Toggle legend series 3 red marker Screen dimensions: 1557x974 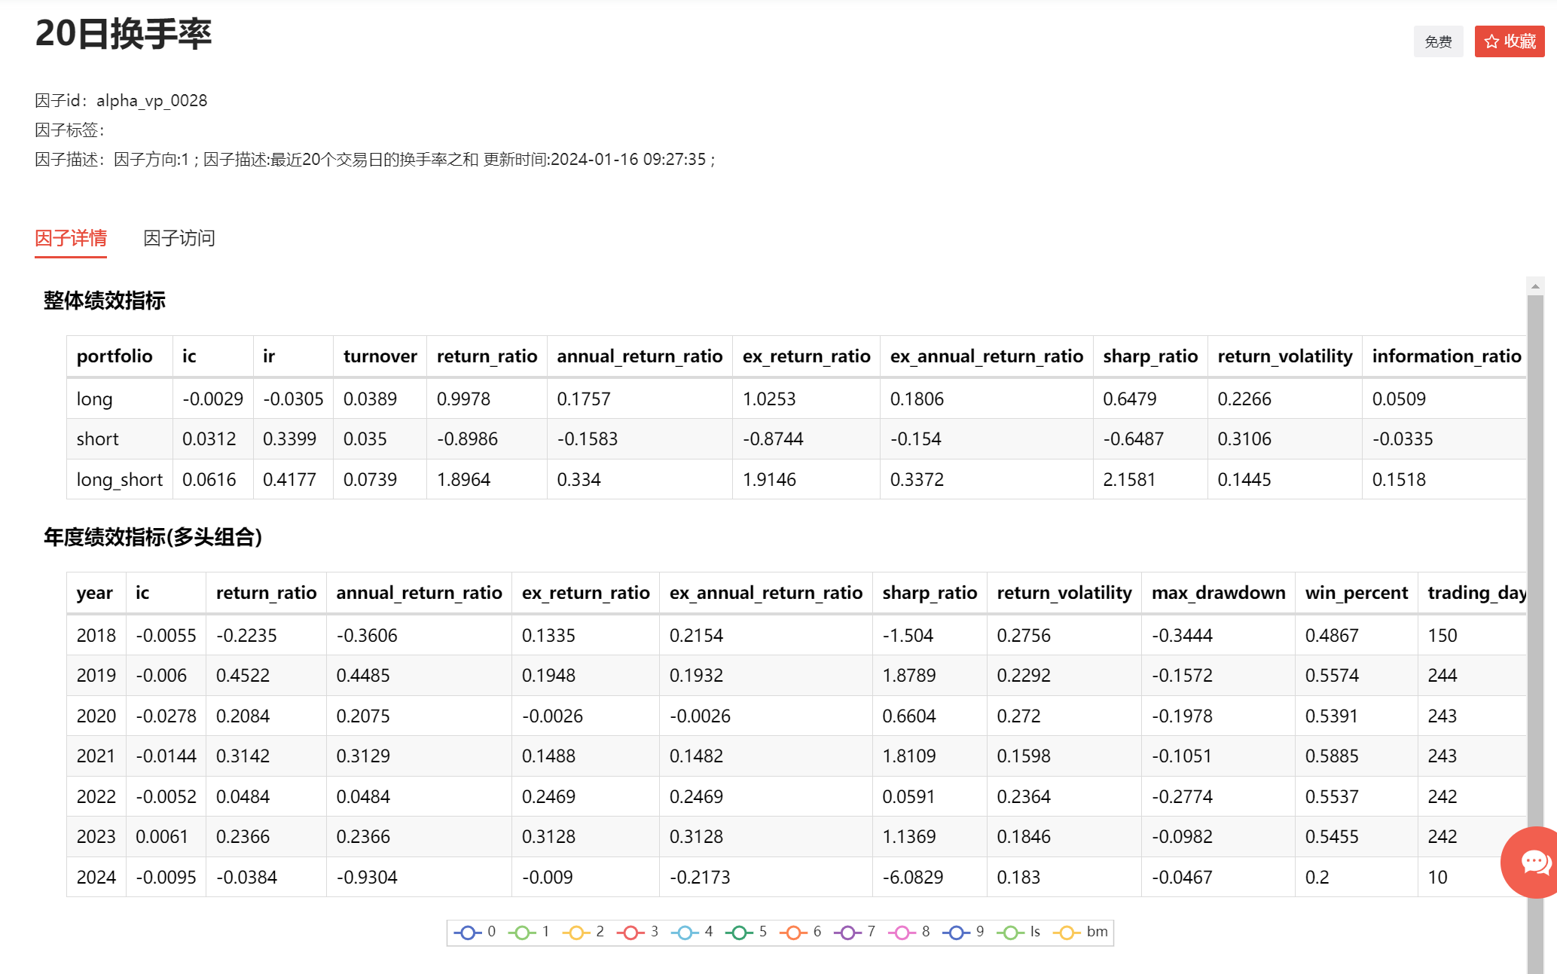point(630,933)
